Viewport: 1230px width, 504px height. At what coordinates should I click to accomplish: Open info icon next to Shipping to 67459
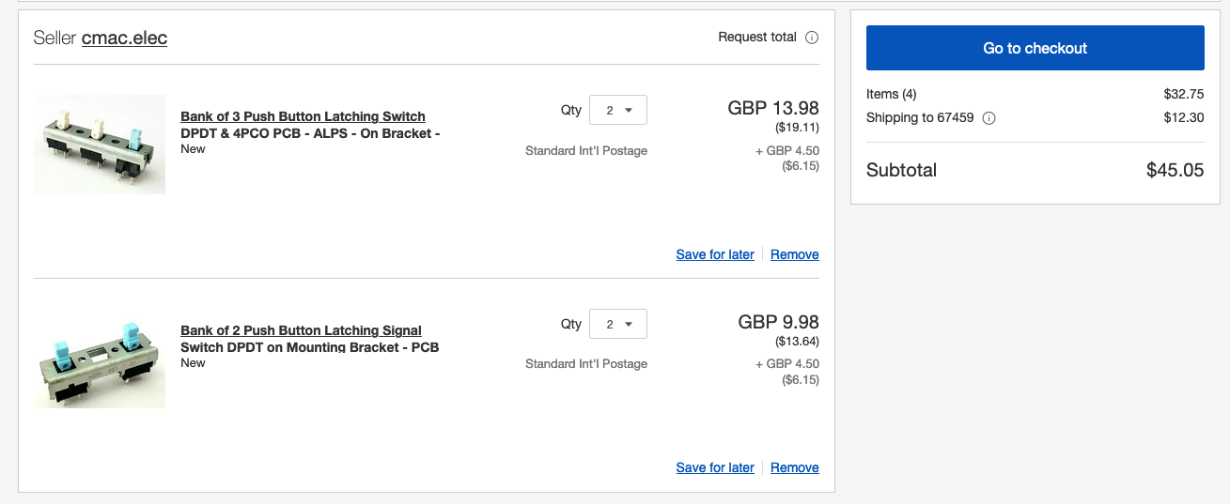[x=989, y=118]
